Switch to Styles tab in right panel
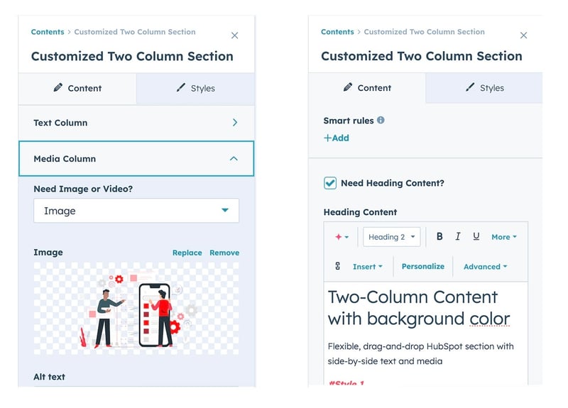Screen dimensions: 568x408 coord(484,88)
